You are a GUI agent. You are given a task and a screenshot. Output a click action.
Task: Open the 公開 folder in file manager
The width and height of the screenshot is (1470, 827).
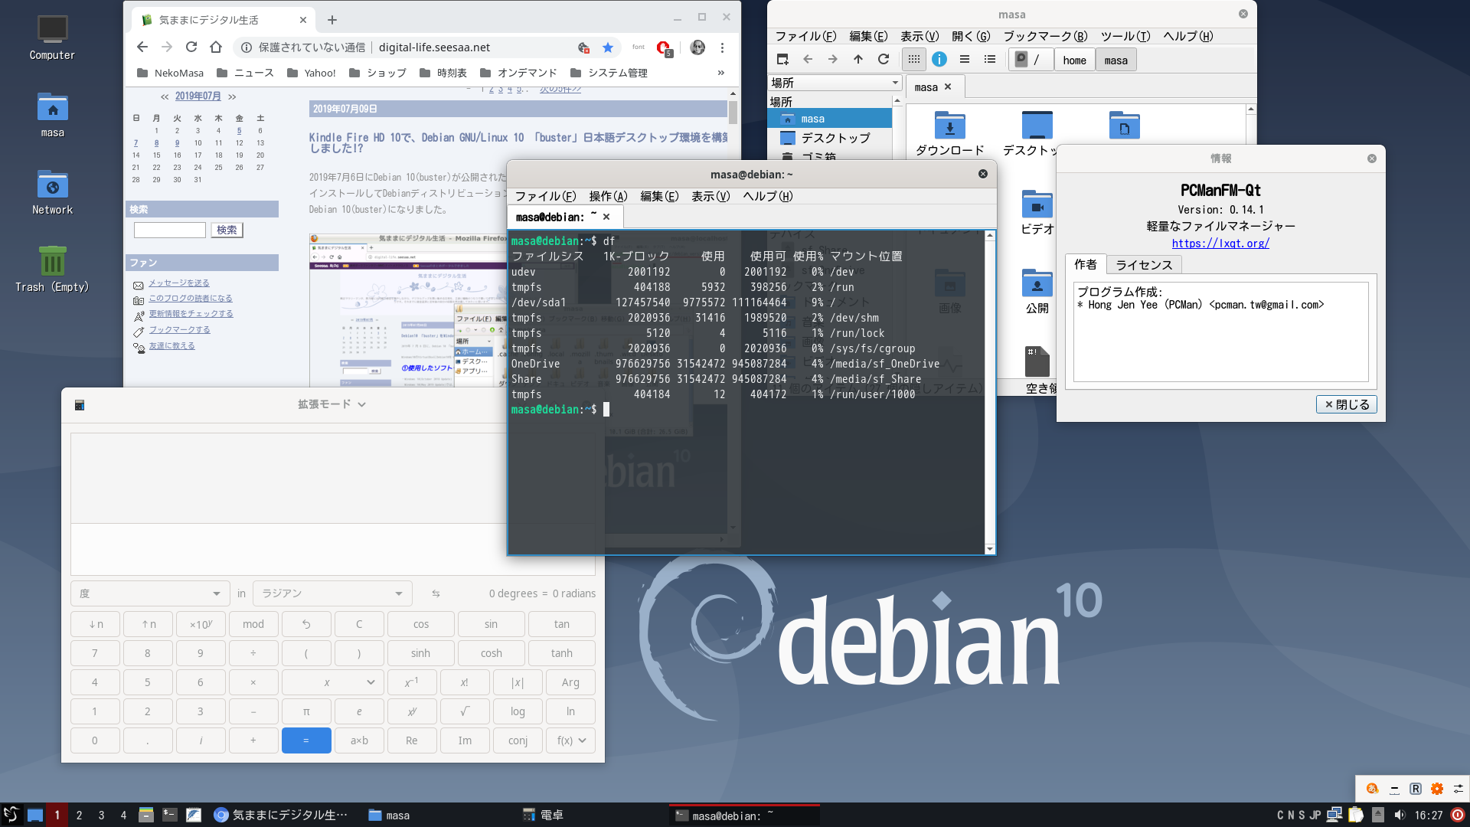[1037, 292]
